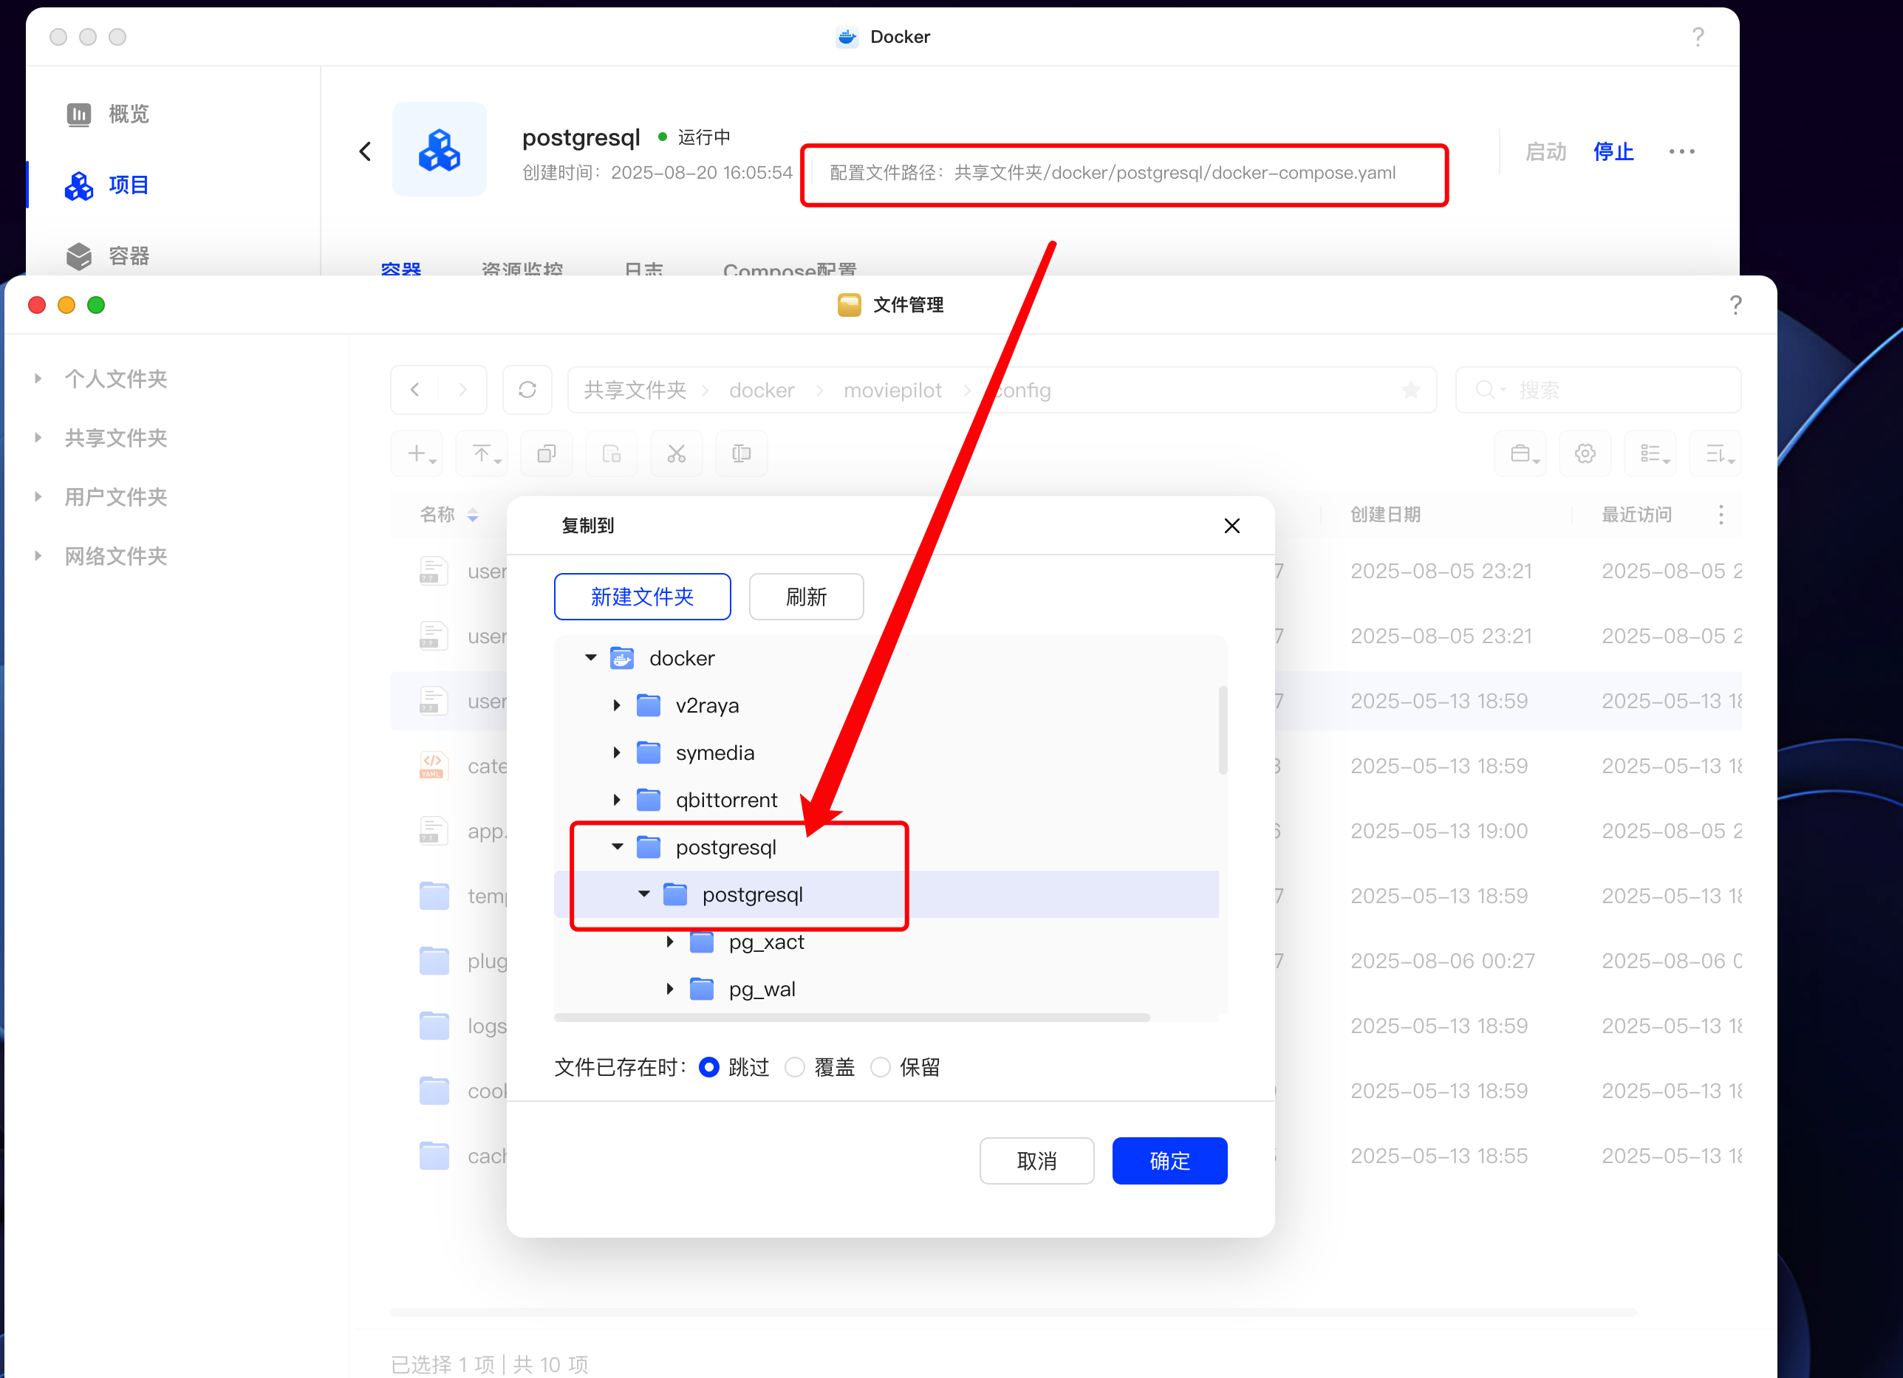This screenshot has width=1903, height=1378.
Task: Open more options menu for postgresql project
Action: [x=1681, y=152]
